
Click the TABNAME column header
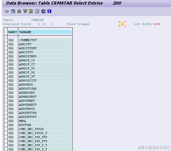click(x=45, y=32)
